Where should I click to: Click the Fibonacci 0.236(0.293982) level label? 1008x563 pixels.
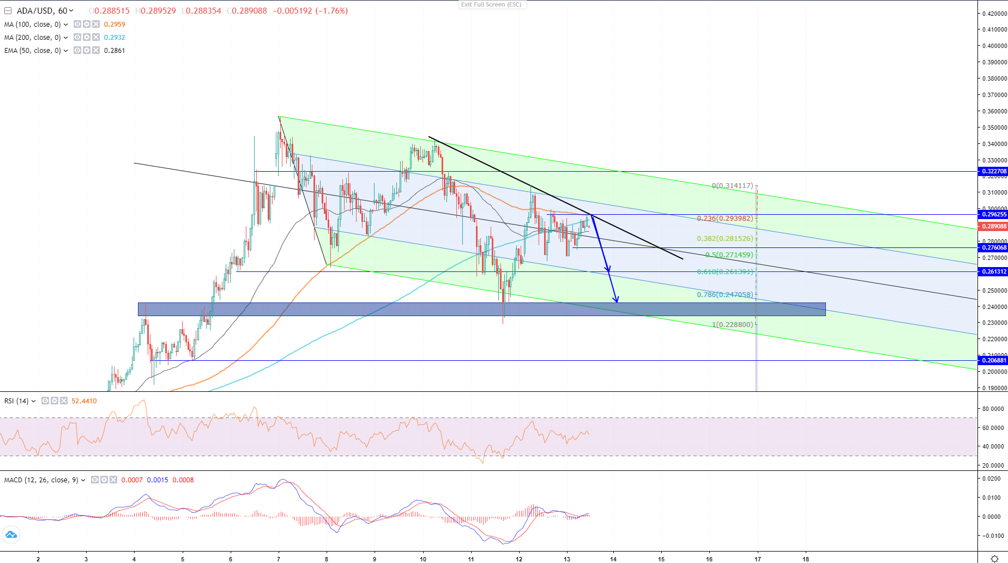coord(725,219)
